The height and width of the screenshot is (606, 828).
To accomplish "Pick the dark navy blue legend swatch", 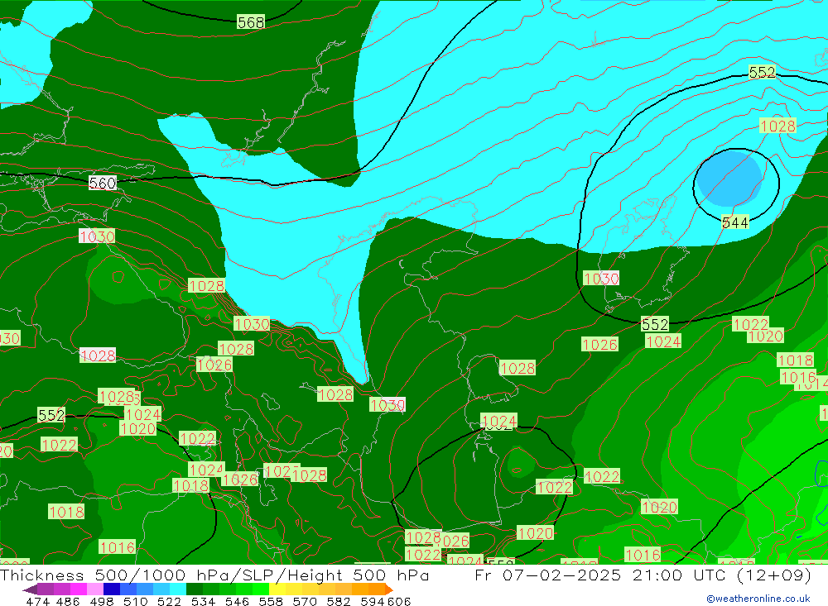I will tap(112, 589).
